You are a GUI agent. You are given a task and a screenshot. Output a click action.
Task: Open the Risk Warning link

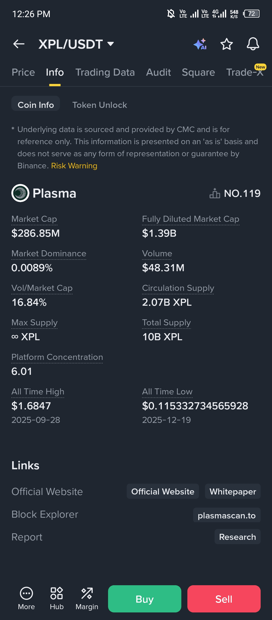[x=74, y=166]
